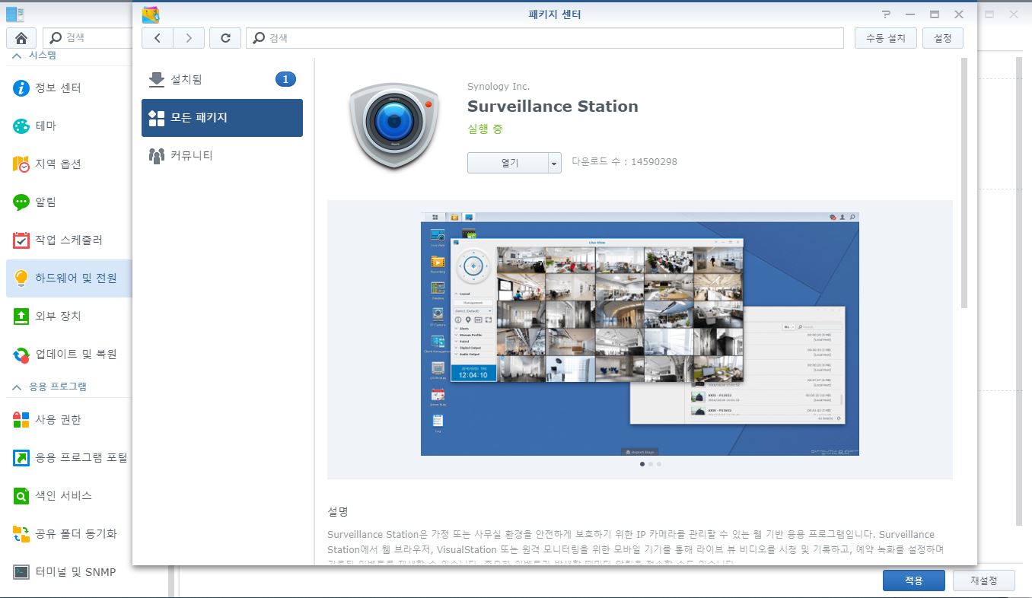Select the second screenshot carousel dot

pos(651,463)
